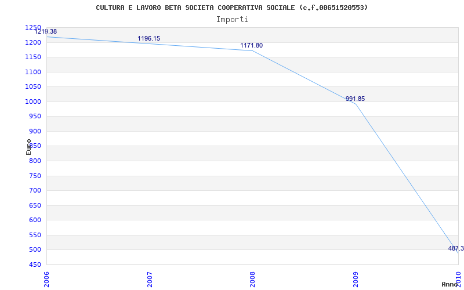Click the 750 y-axis tick label

[x=35, y=176]
